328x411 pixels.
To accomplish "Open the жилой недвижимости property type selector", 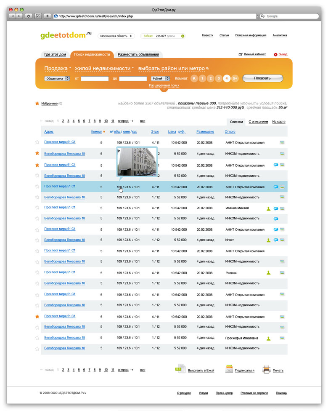I will (x=104, y=68).
